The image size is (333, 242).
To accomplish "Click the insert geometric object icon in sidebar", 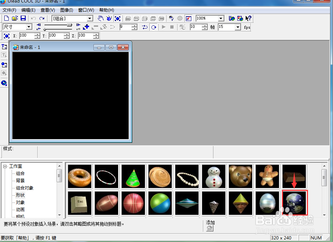I will point(4,83).
